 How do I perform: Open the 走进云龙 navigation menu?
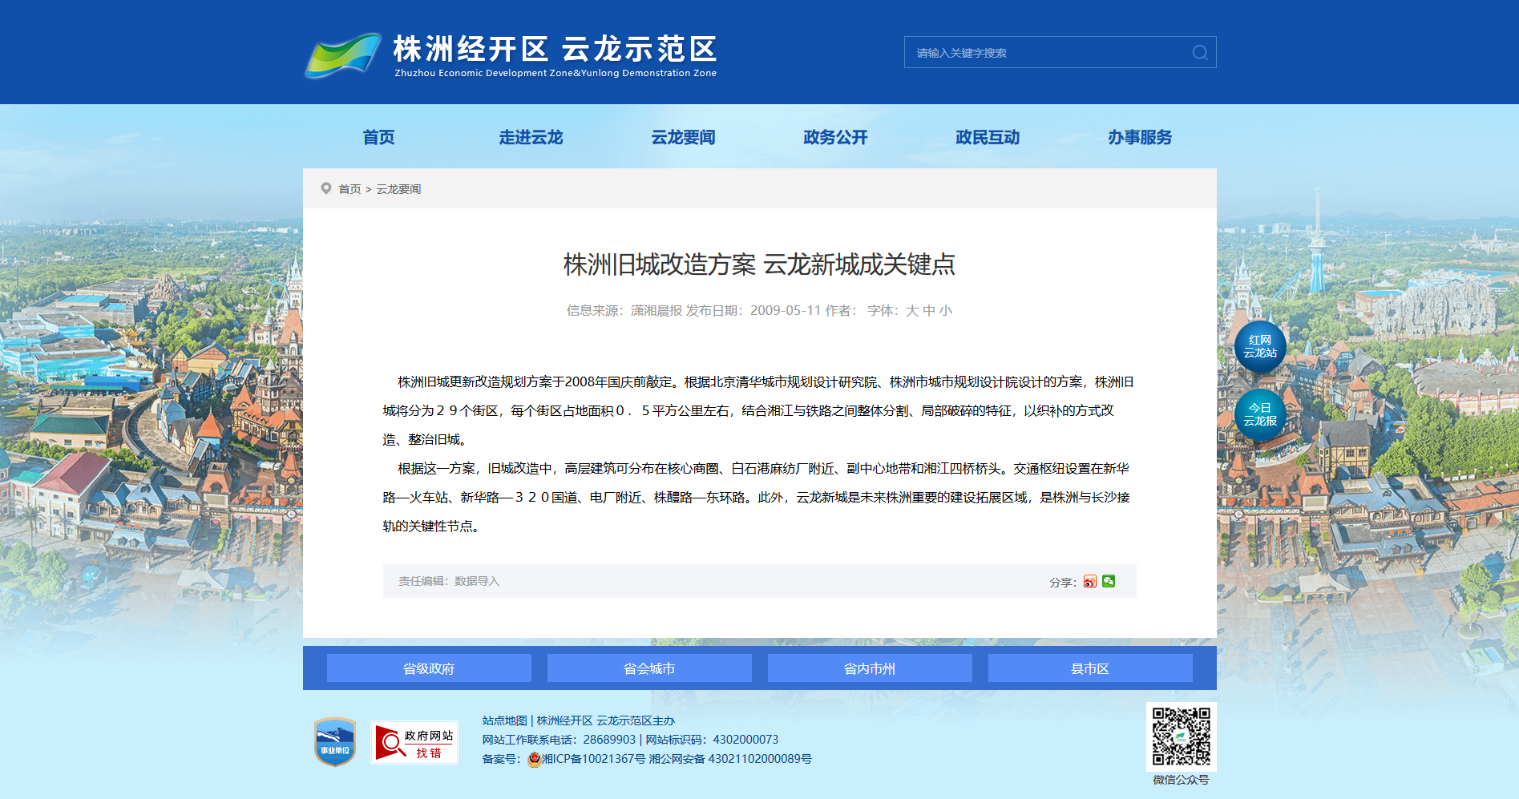pos(531,137)
